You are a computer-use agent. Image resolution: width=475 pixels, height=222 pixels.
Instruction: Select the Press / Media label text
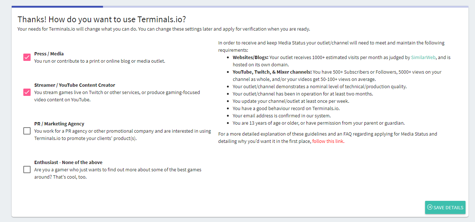[x=48, y=54]
